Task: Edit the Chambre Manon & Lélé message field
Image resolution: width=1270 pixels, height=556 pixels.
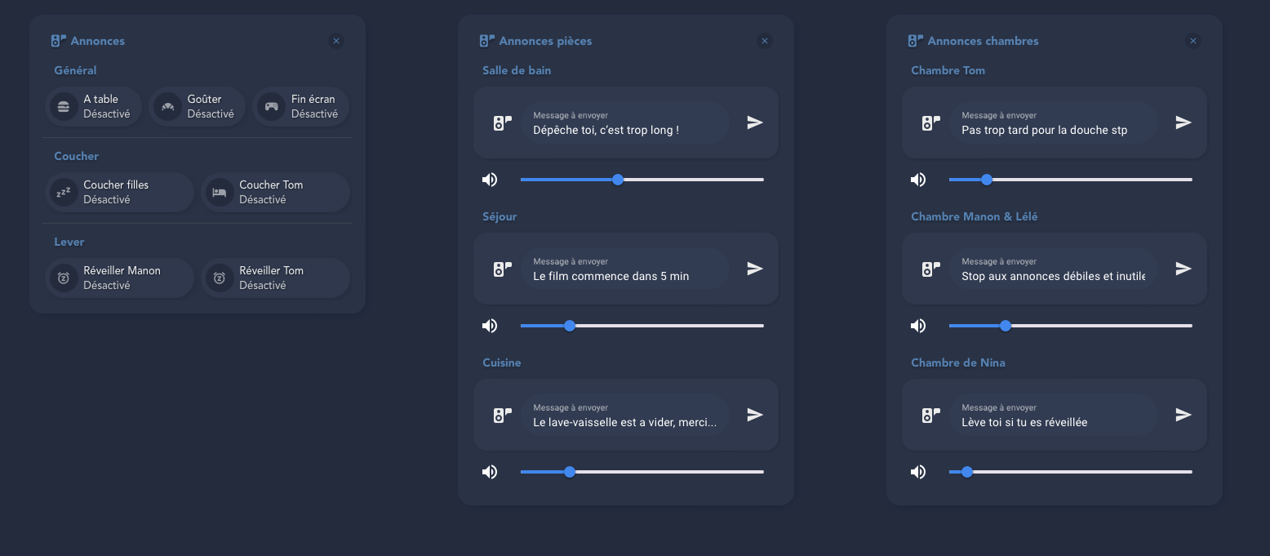Action: [1054, 269]
